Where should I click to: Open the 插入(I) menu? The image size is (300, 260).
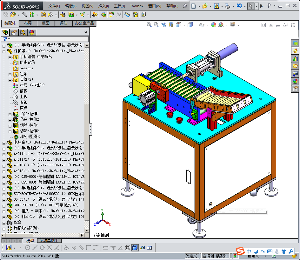click(x=103, y=6)
